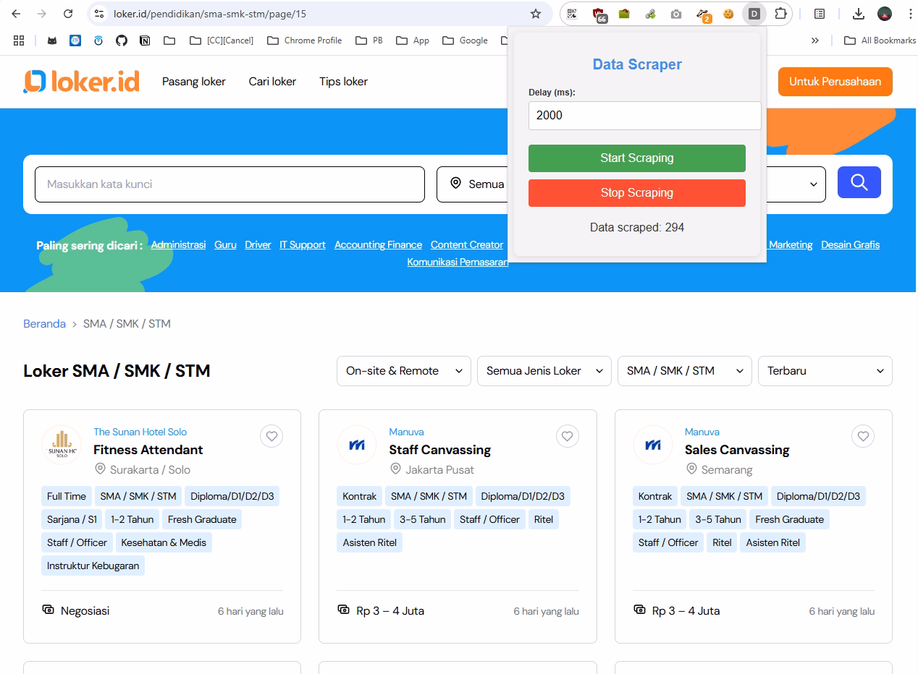Expand the Semua Jenis Loker dropdown

tap(544, 371)
